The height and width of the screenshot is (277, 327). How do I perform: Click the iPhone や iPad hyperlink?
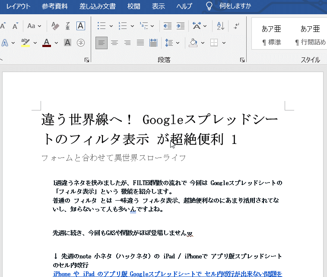pyautogui.click(x=168, y=274)
